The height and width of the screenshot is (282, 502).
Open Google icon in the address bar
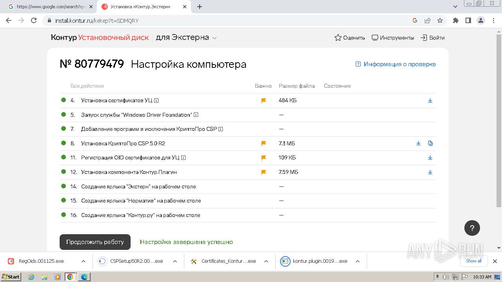(x=415, y=20)
